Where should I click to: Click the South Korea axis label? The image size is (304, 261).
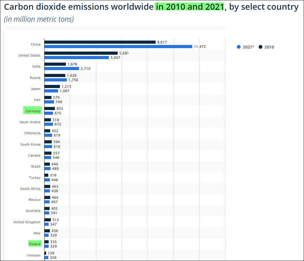30,144
